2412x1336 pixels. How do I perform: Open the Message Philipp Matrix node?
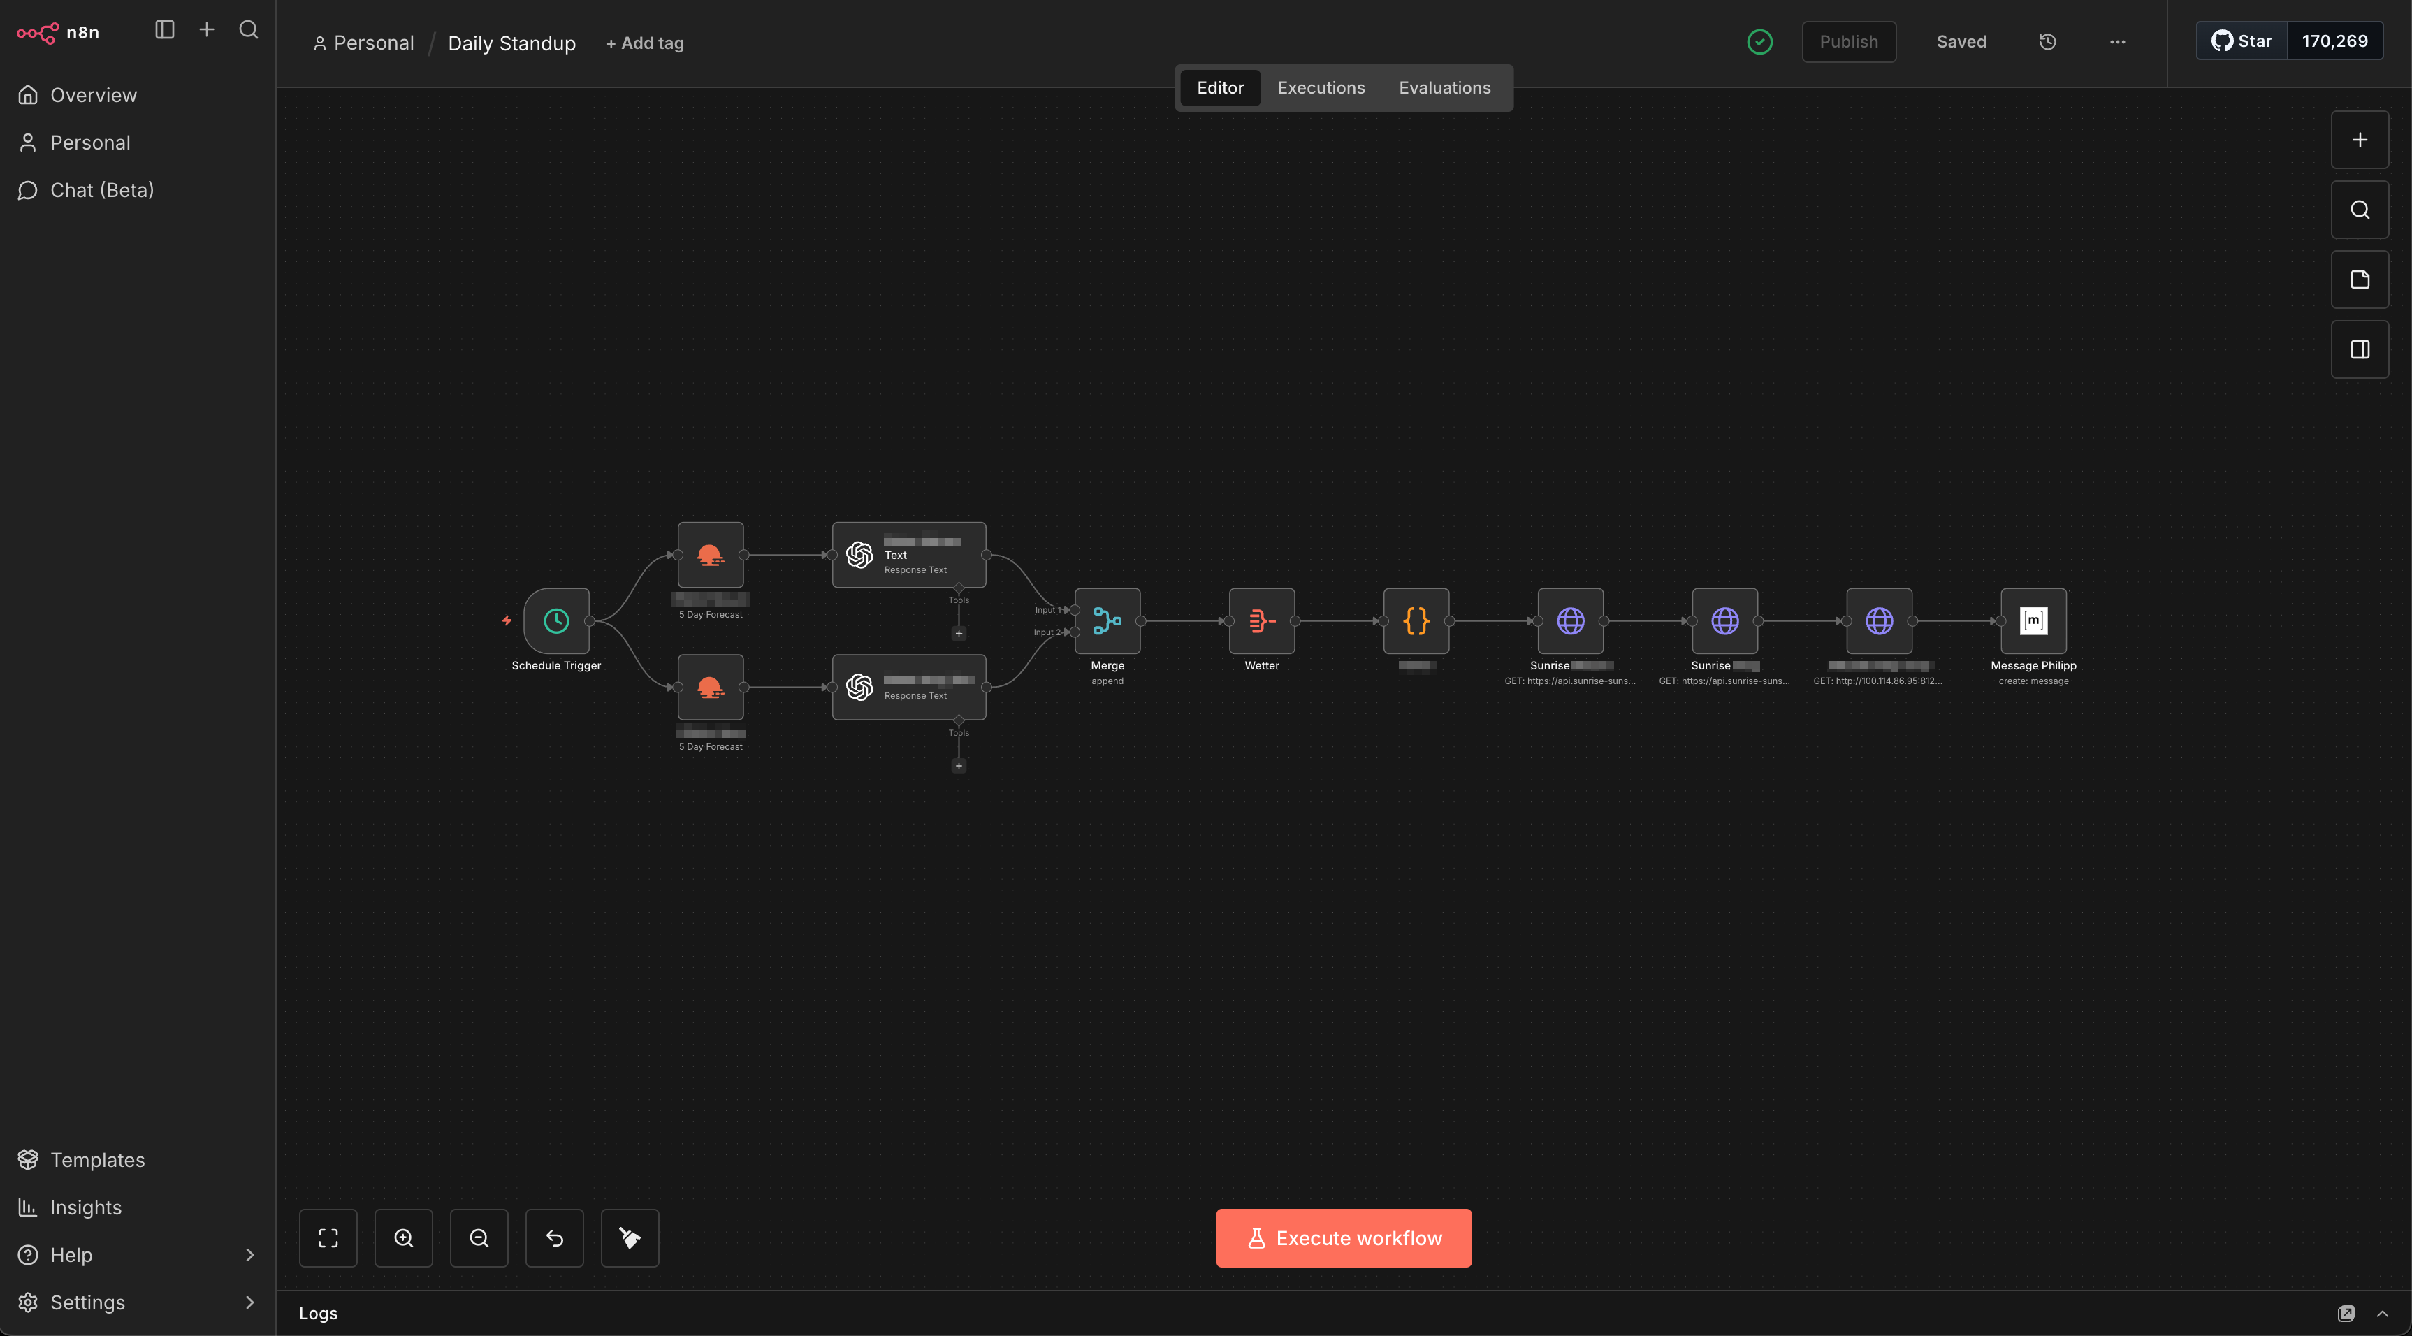pyautogui.click(x=2033, y=620)
